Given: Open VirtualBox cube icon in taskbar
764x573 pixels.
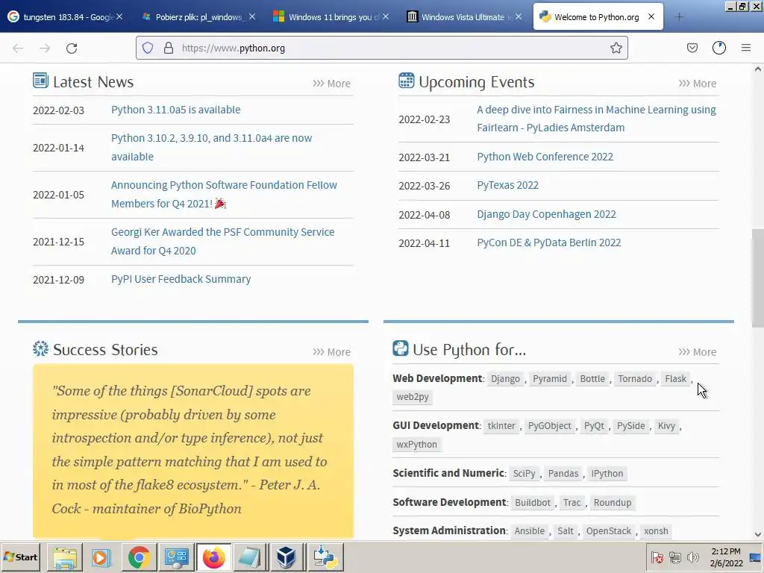Looking at the screenshot, I should [286, 557].
